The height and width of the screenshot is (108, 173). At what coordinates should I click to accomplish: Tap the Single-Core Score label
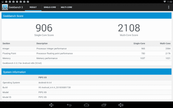[44, 35]
